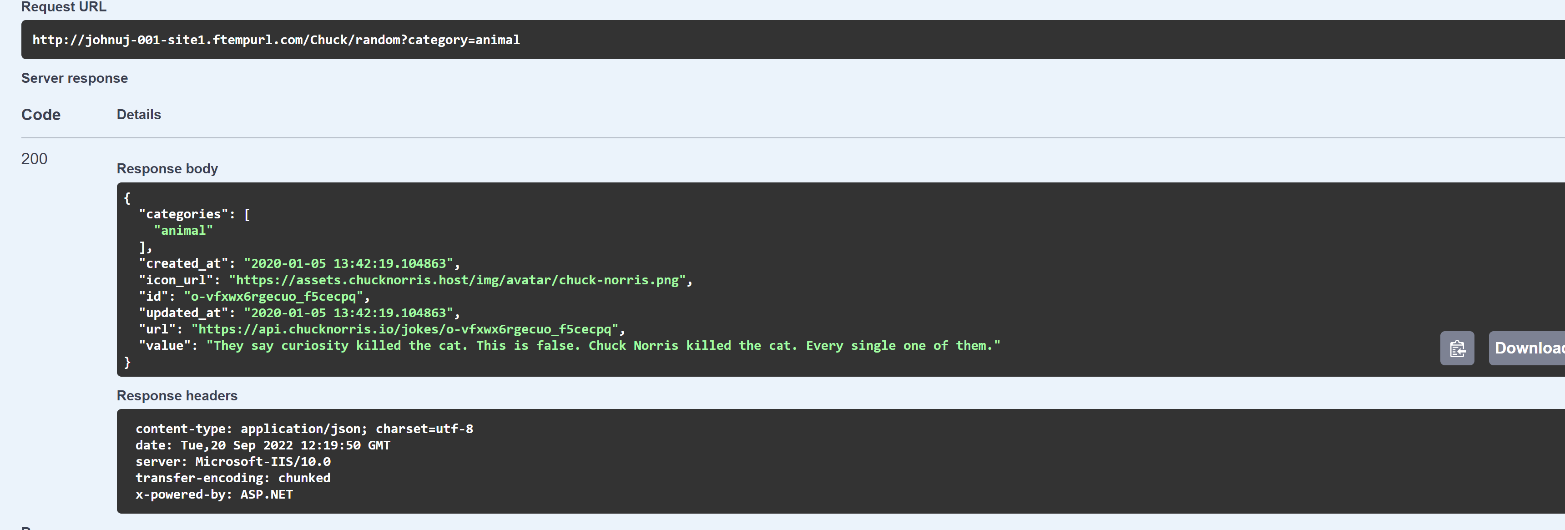The image size is (1565, 530).
Task: Click the date response header line
Action: click(x=263, y=445)
